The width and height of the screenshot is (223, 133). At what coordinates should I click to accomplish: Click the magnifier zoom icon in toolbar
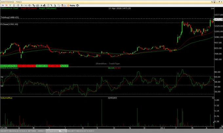tap(58, 5)
